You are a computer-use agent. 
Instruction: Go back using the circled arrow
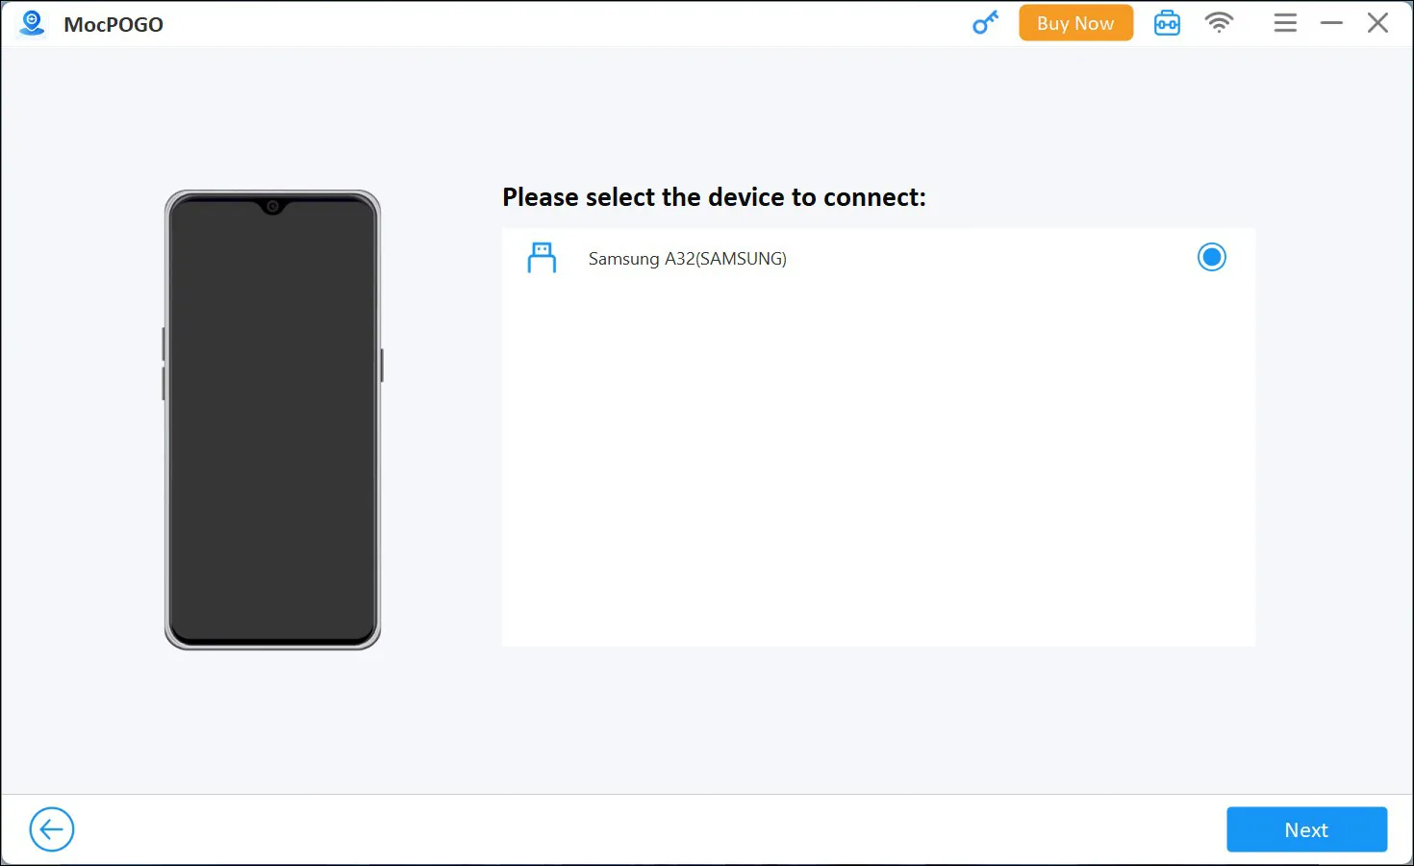pos(52,829)
